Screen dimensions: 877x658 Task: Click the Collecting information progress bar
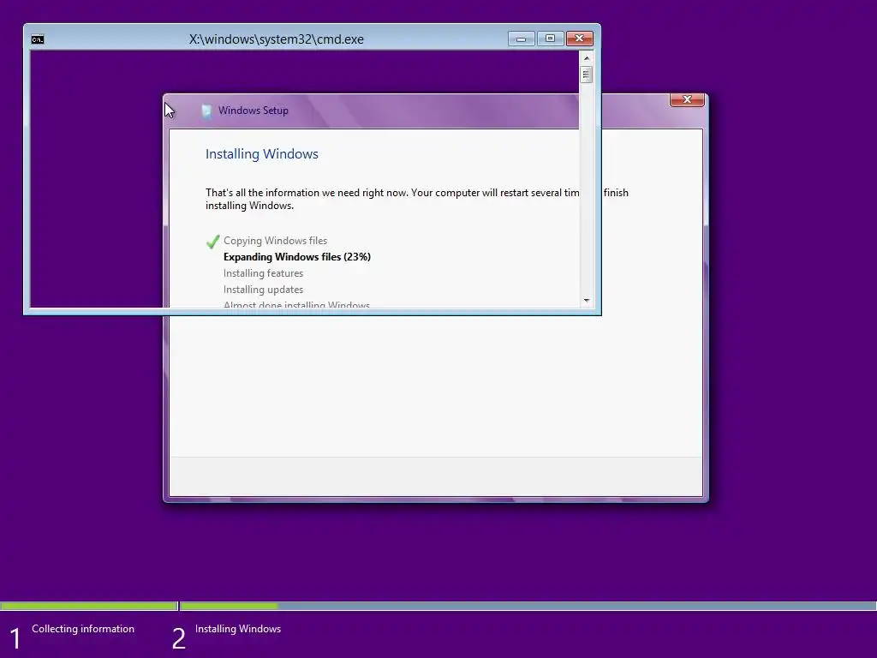tap(89, 606)
